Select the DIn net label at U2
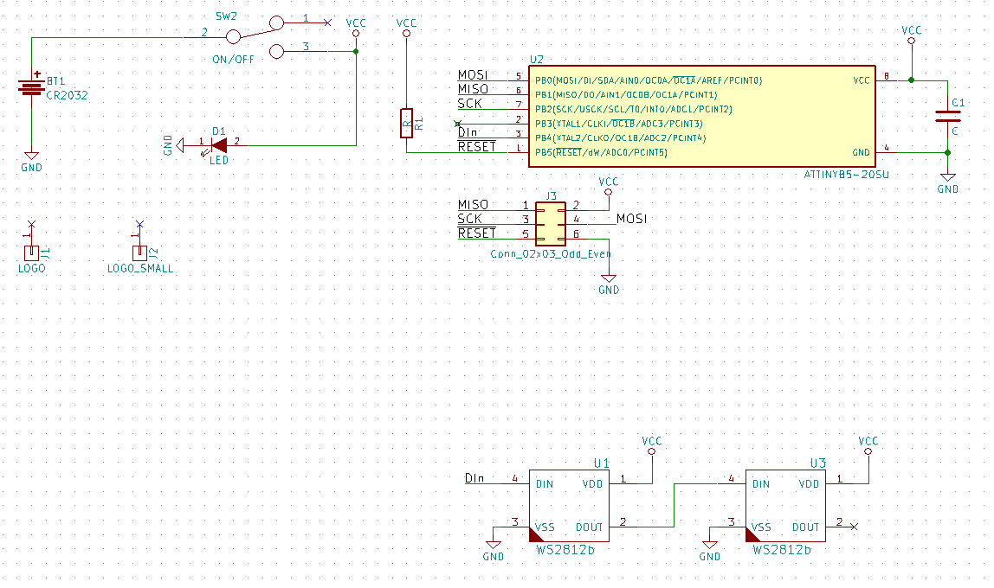Screen dimensions: 994x588 tap(468, 132)
